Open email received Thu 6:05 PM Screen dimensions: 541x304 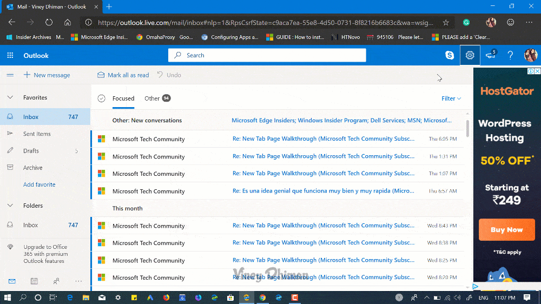279,138
